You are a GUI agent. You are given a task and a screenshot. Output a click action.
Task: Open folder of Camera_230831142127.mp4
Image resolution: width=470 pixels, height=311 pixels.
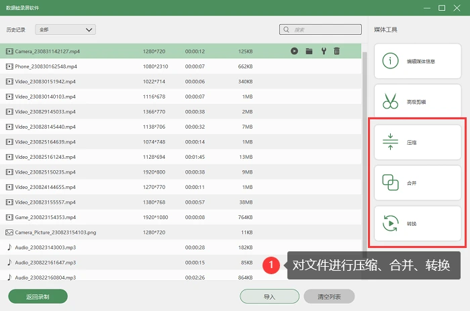coord(309,51)
